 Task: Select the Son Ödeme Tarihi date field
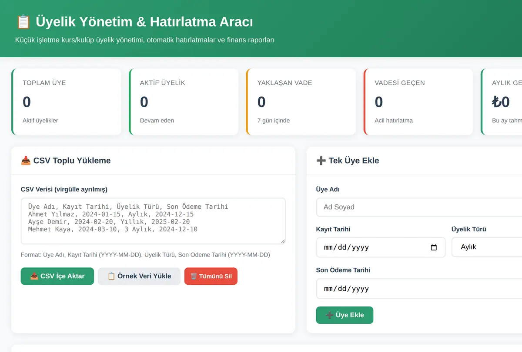(x=419, y=289)
